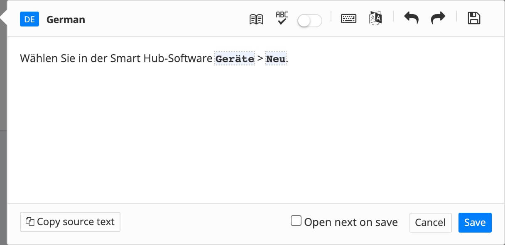Select the Geräte placeholder tag
The width and height of the screenshot is (505, 245).
pos(235,59)
